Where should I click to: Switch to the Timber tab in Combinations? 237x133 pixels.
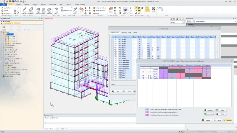tap(135, 33)
